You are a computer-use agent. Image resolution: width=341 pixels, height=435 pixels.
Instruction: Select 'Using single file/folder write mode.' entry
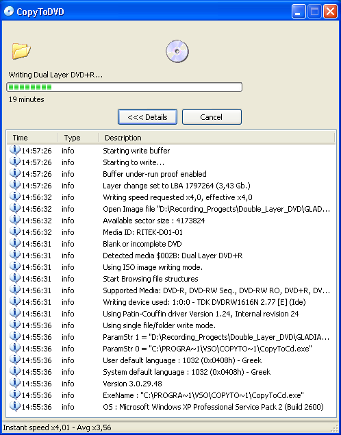(159, 325)
